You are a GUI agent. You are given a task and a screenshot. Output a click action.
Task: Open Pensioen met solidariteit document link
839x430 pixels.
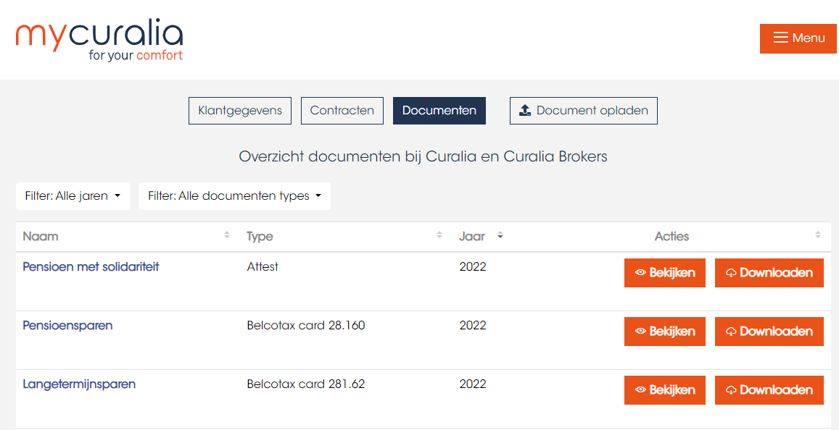pyautogui.click(x=91, y=266)
